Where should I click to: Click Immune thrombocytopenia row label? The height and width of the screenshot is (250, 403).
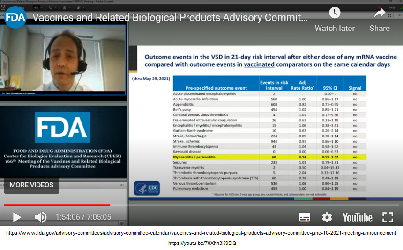[x=195, y=146]
